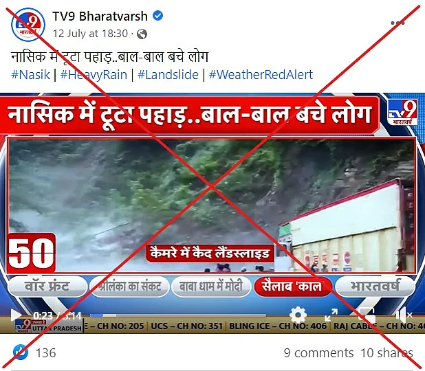Expand video to fullscreen
The width and height of the screenshot is (425, 371).
(x=331, y=315)
